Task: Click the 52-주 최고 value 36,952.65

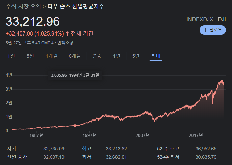Action: click(x=206, y=149)
